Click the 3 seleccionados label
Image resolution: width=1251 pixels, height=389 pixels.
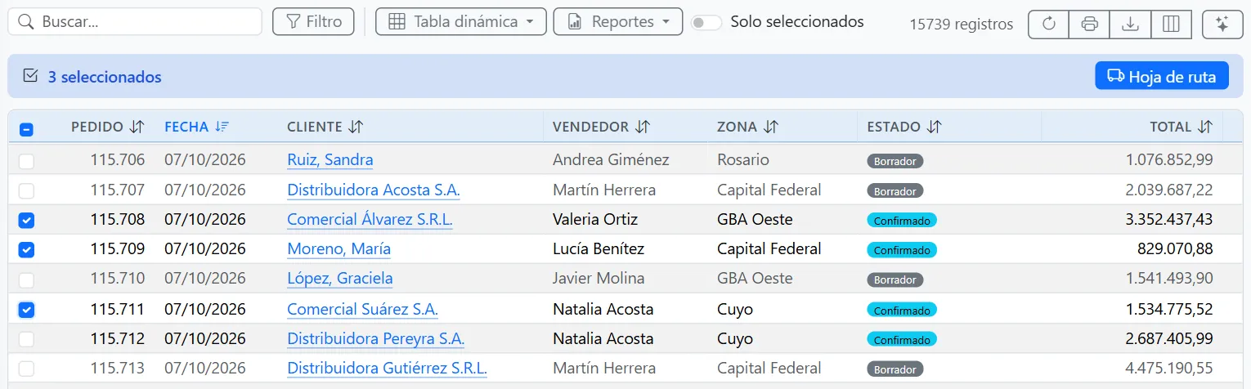(x=105, y=77)
